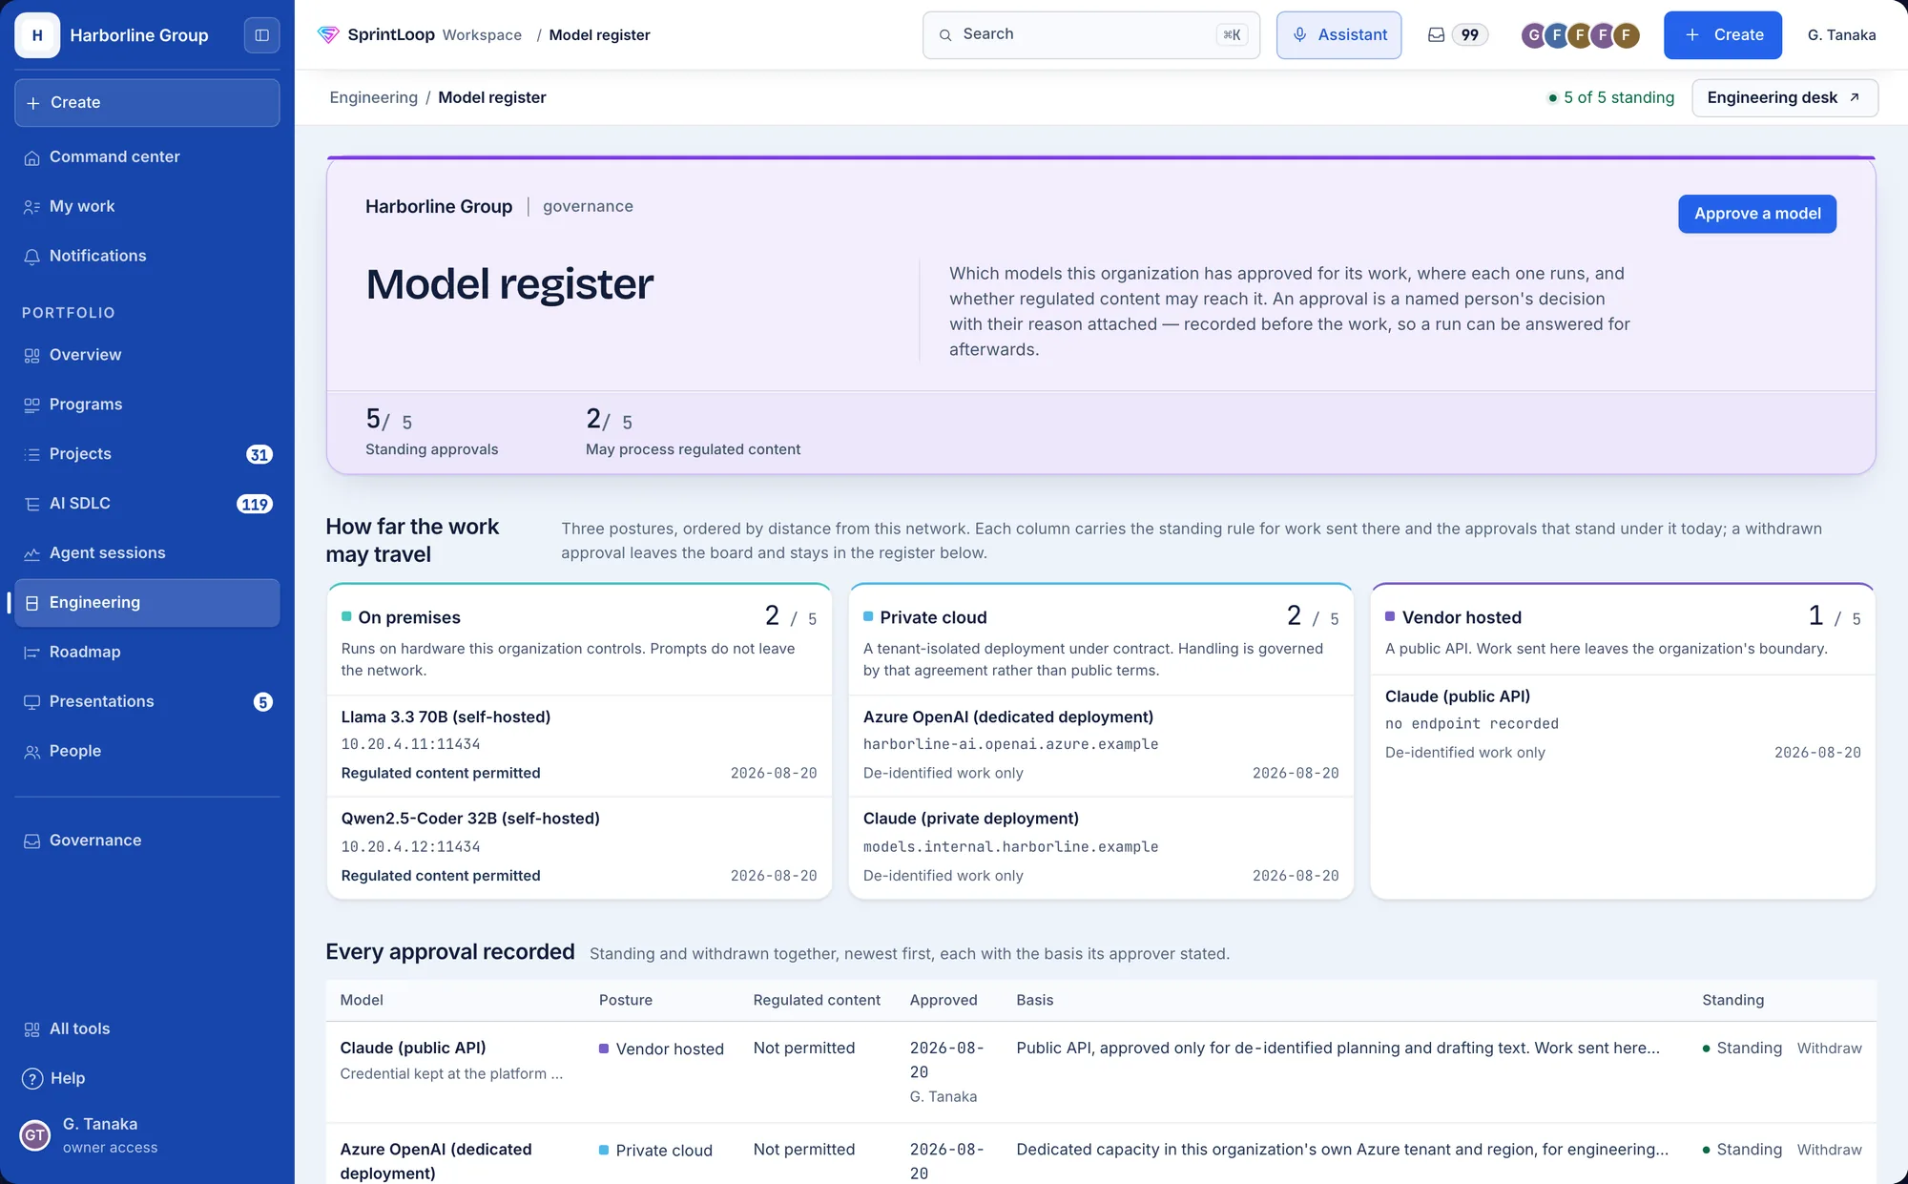This screenshot has height=1184, width=1908.
Task: Click 5 of 5 standing status
Action: click(1610, 97)
